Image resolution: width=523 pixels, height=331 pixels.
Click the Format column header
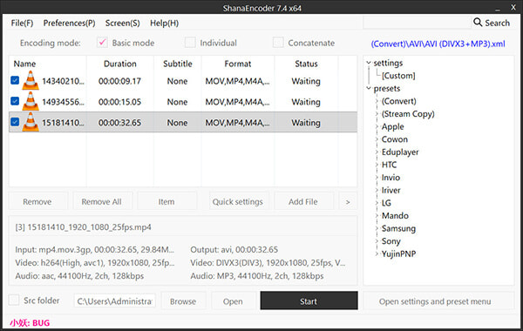[x=238, y=64]
